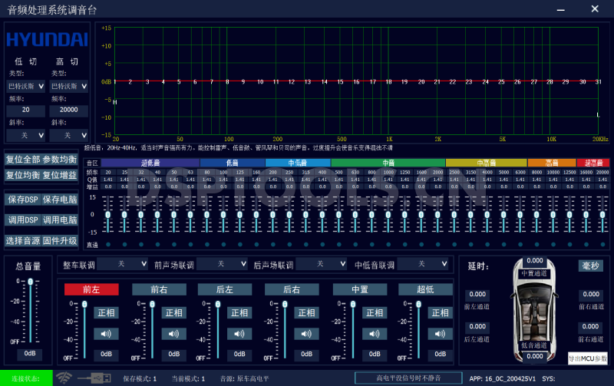The image size is (614, 386).
Task: Select the 前右 channel tab
Action: coord(159,289)
